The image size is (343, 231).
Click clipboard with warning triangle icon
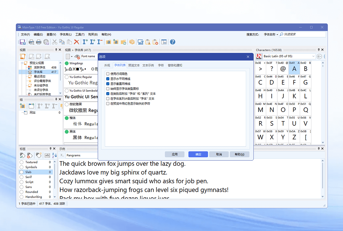point(148,42)
